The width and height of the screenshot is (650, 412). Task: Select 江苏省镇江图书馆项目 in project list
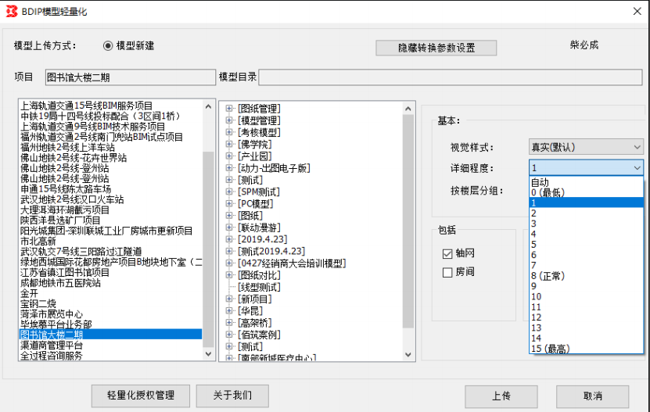(65, 272)
